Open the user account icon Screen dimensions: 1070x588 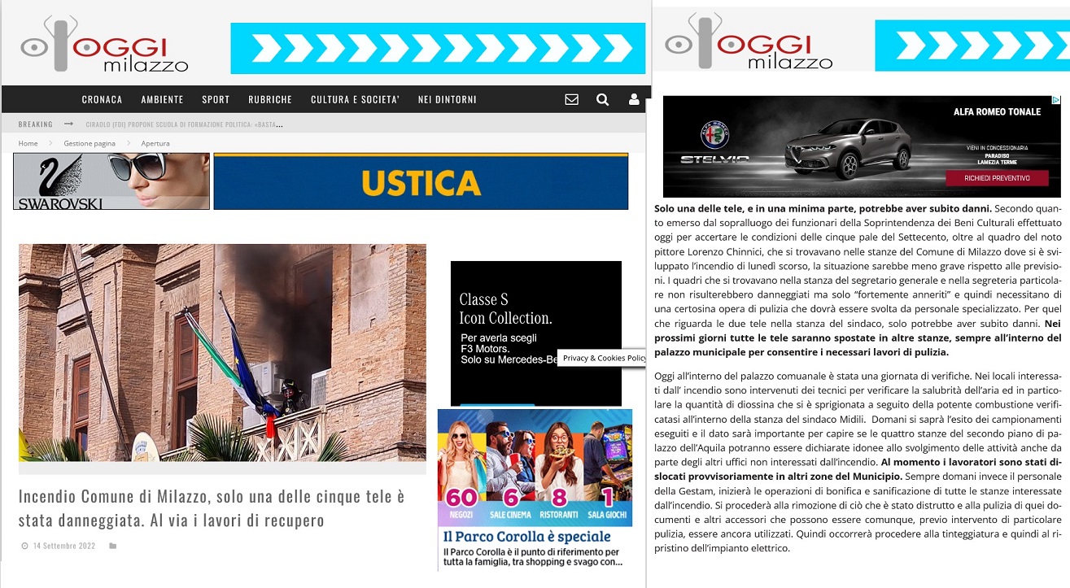(x=633, y=99)
